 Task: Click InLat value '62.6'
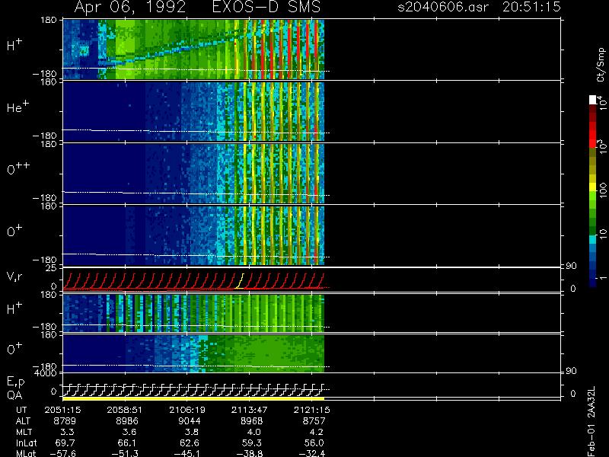190,443
